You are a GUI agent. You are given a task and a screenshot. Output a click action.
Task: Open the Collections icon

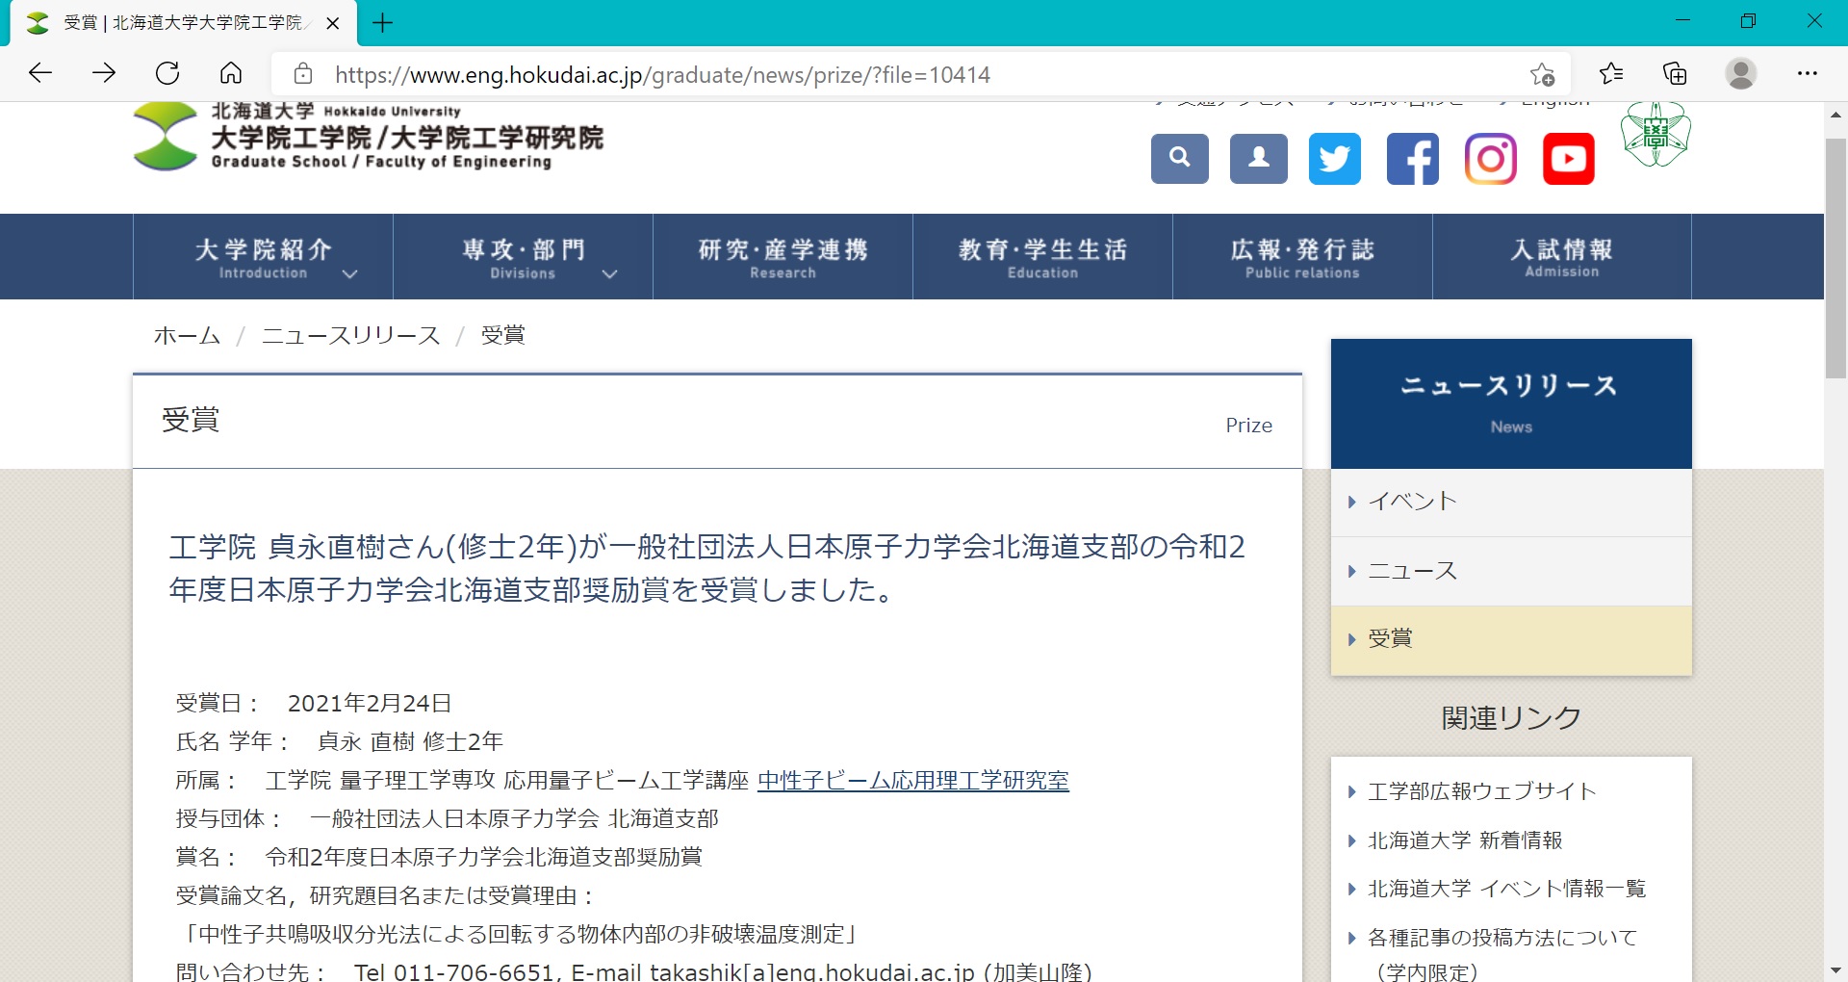tap(1675, 73)
